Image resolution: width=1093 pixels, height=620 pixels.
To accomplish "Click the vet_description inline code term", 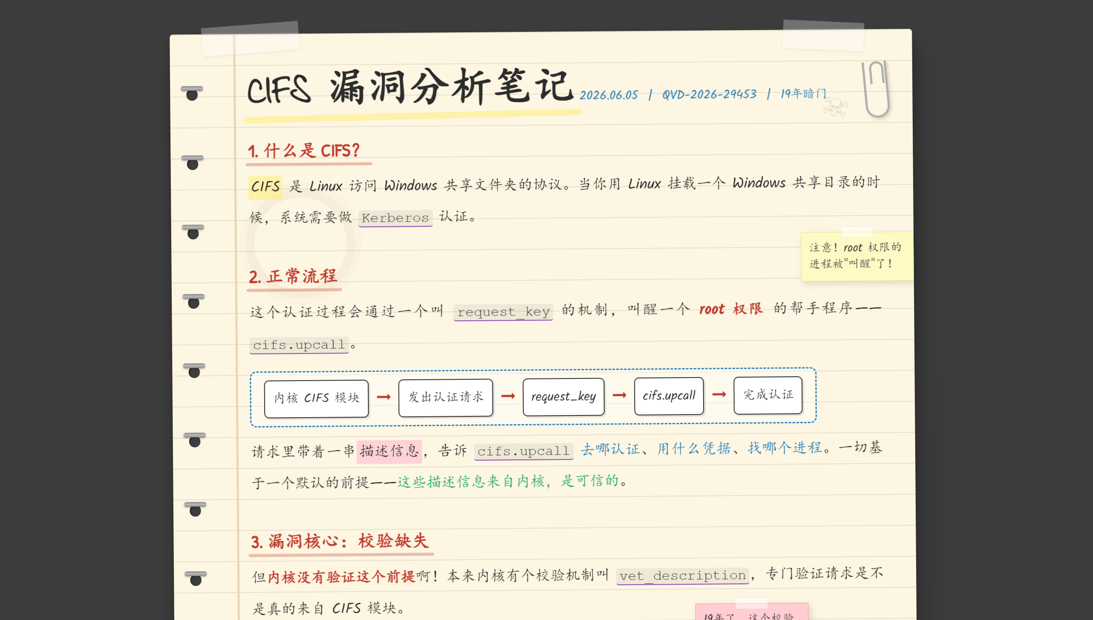I will pyautogui.click(x=682, y=576).
